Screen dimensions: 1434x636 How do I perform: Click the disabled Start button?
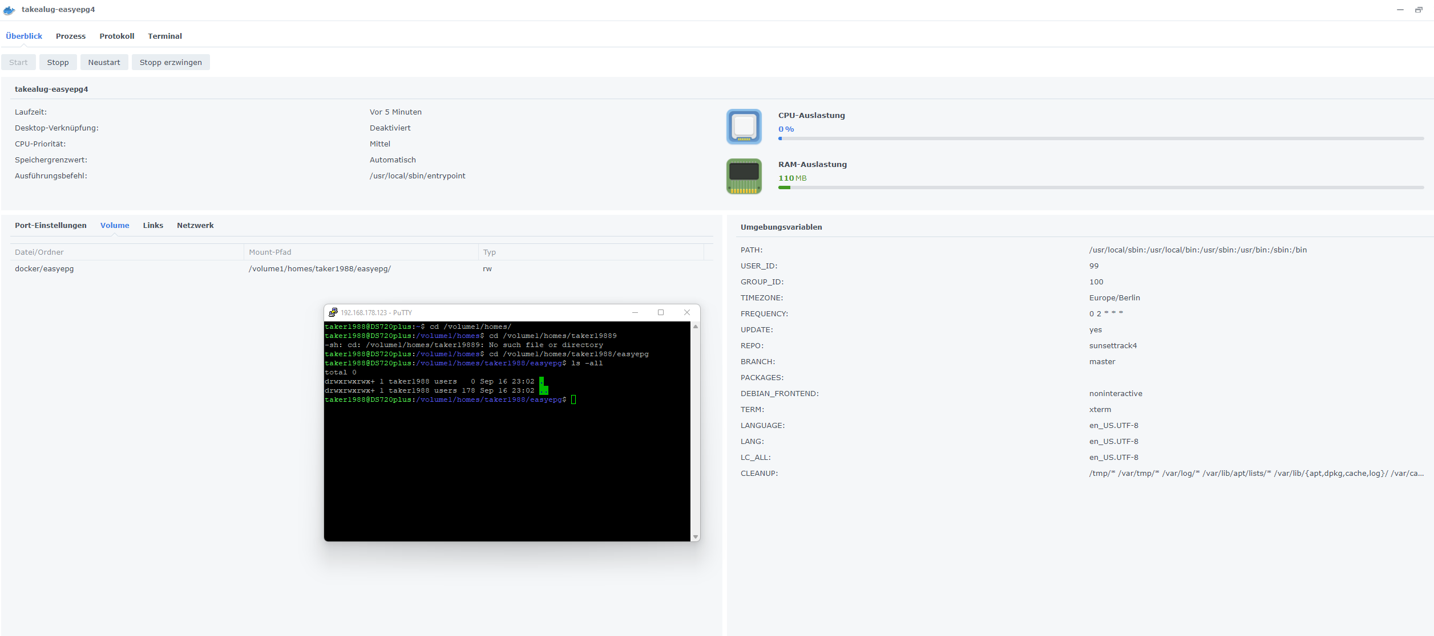click(18, 62)
